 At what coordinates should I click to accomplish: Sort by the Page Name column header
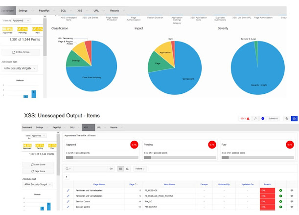99,184
